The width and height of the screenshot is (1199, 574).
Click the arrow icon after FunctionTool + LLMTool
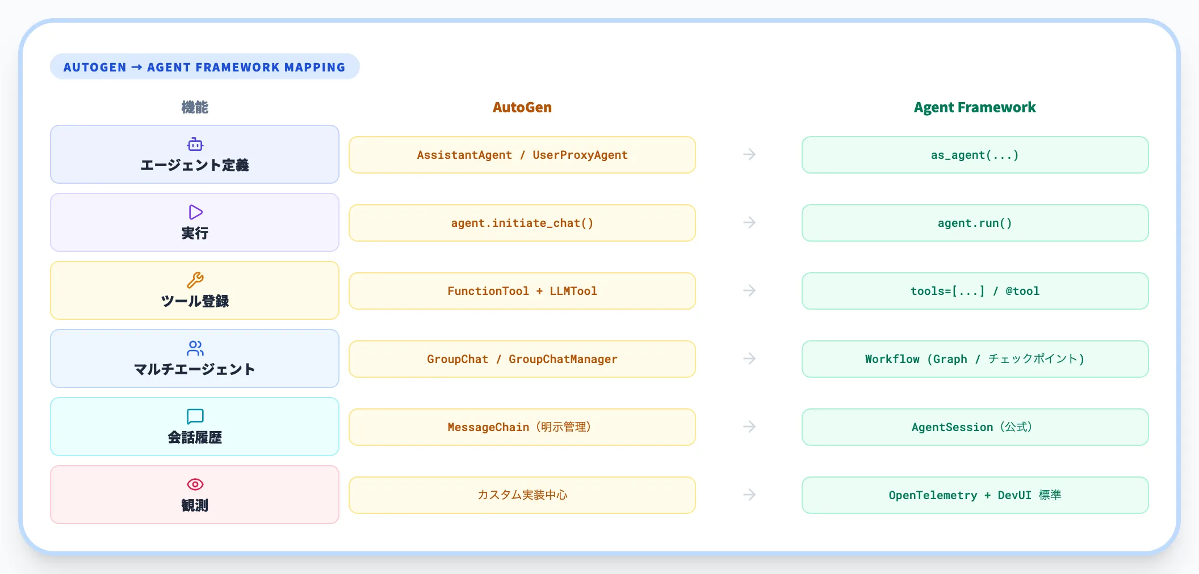749,290
